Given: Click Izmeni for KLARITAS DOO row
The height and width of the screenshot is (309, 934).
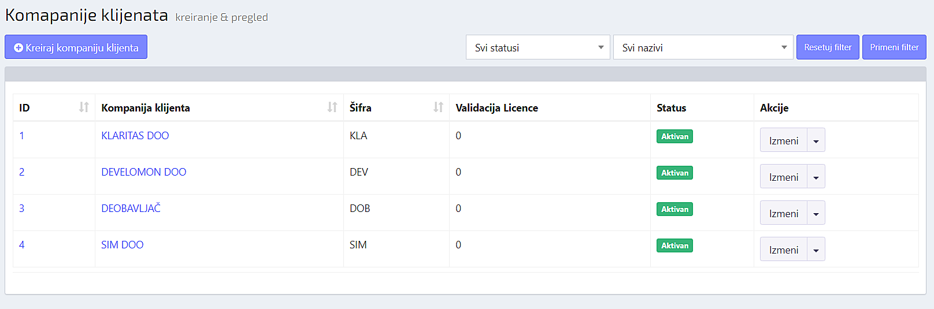Looking at the screenshot, I should (783, 140).
